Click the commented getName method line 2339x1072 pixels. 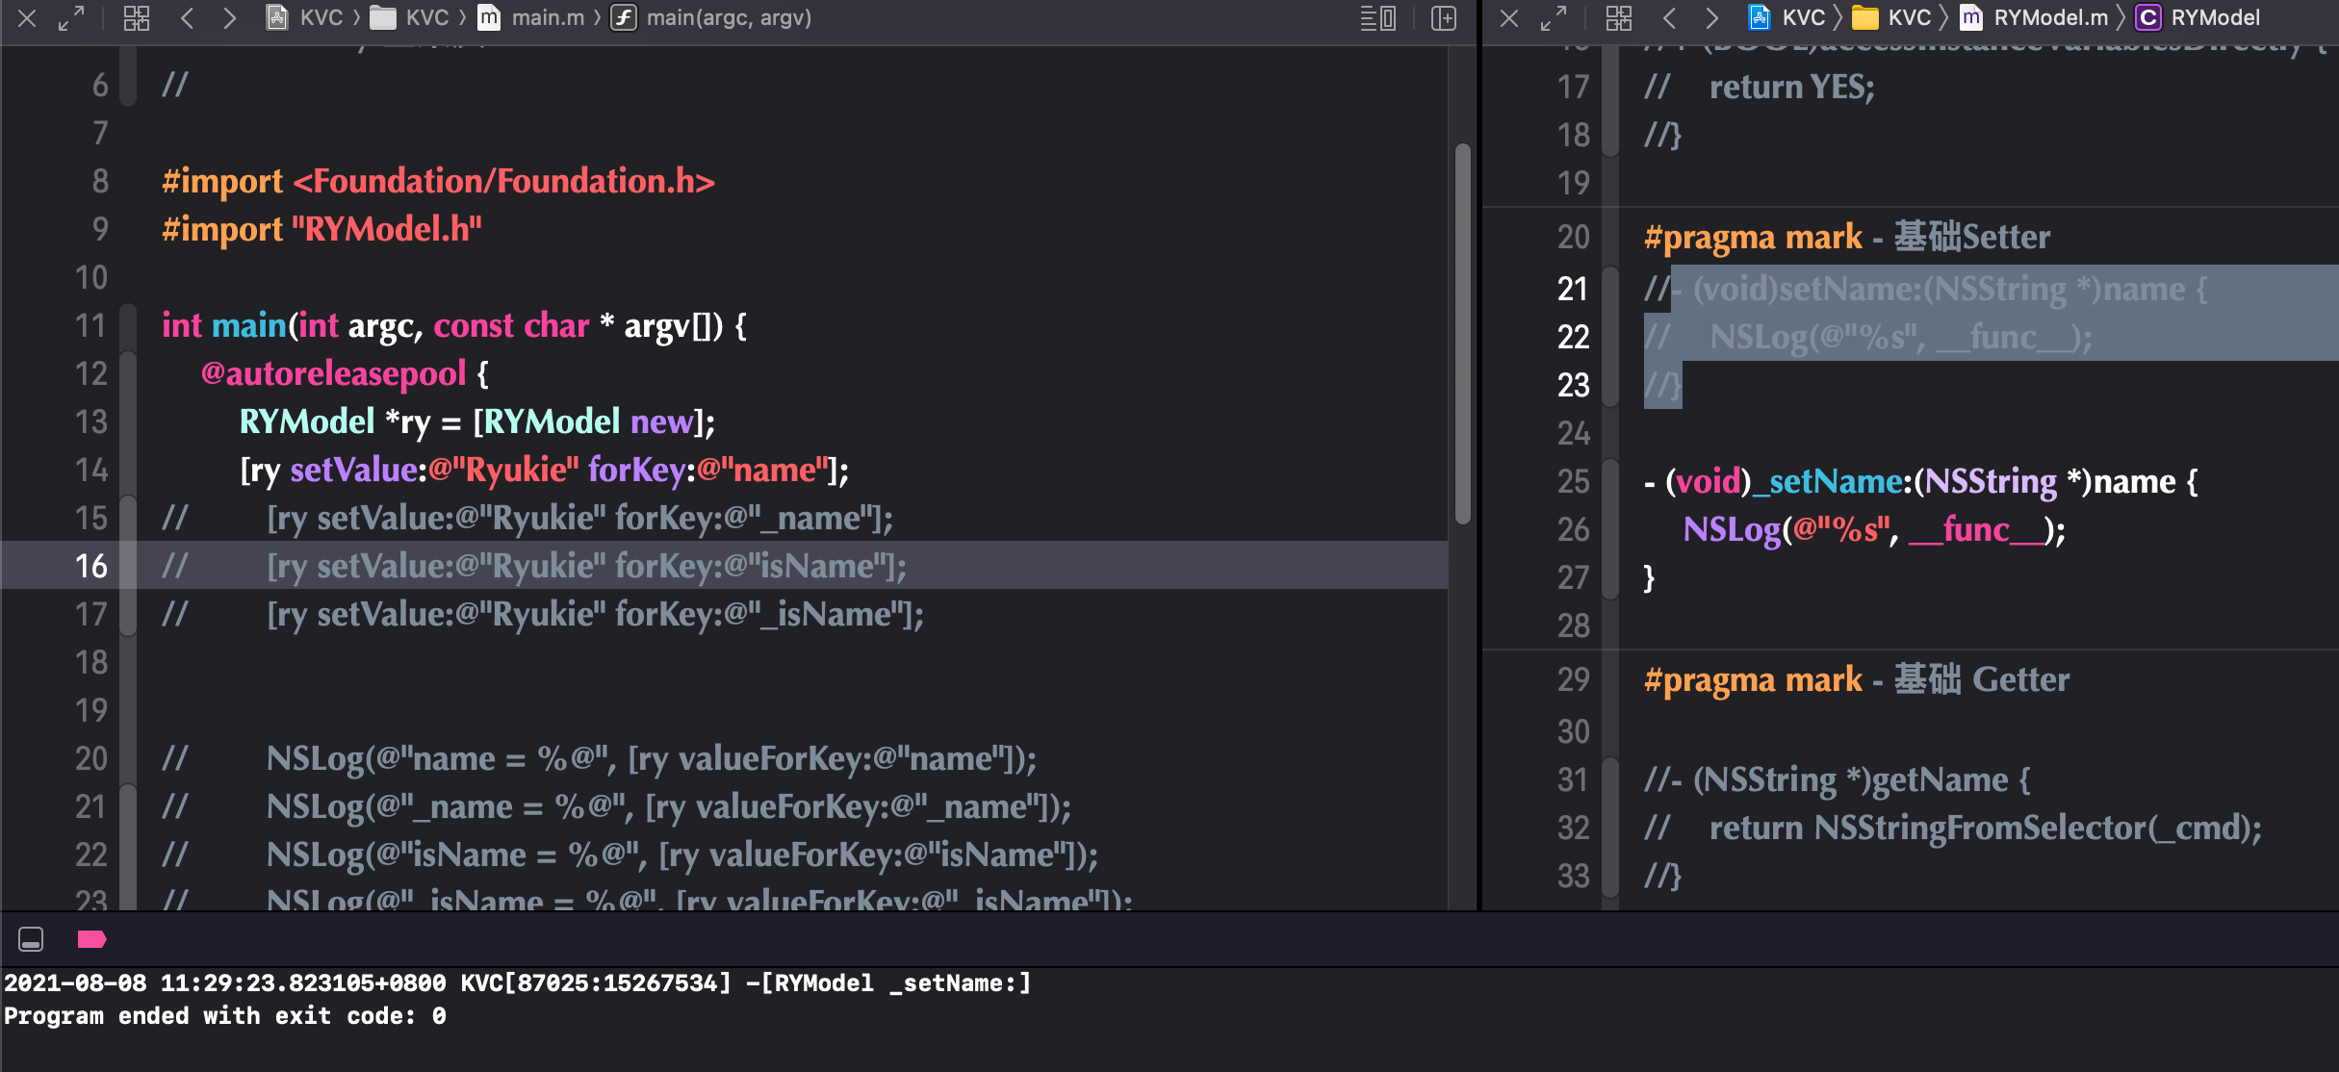point(1837,780)
